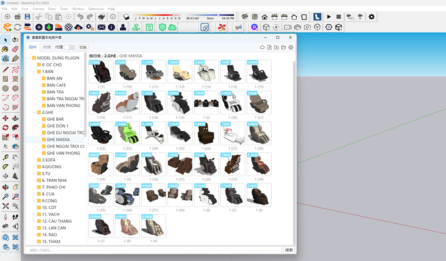The image size is (446, 261).
Task: Expand the 4.GIUONG folder
Action: [34, 167]
